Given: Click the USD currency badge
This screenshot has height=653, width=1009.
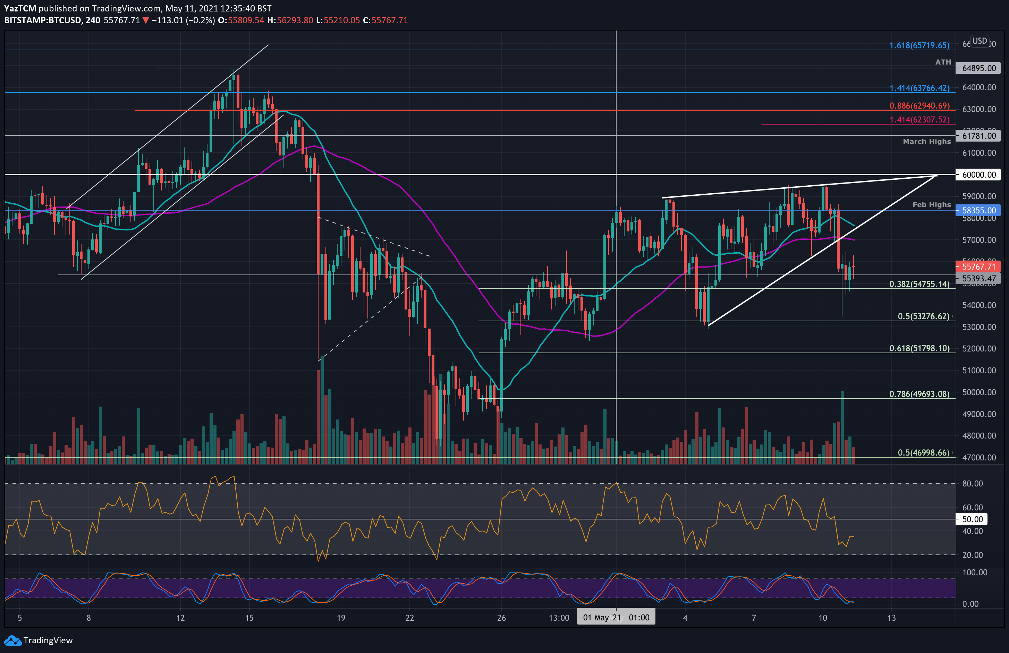Looking at the screenshot, I should pyautogui.click(x=980, y=41).
